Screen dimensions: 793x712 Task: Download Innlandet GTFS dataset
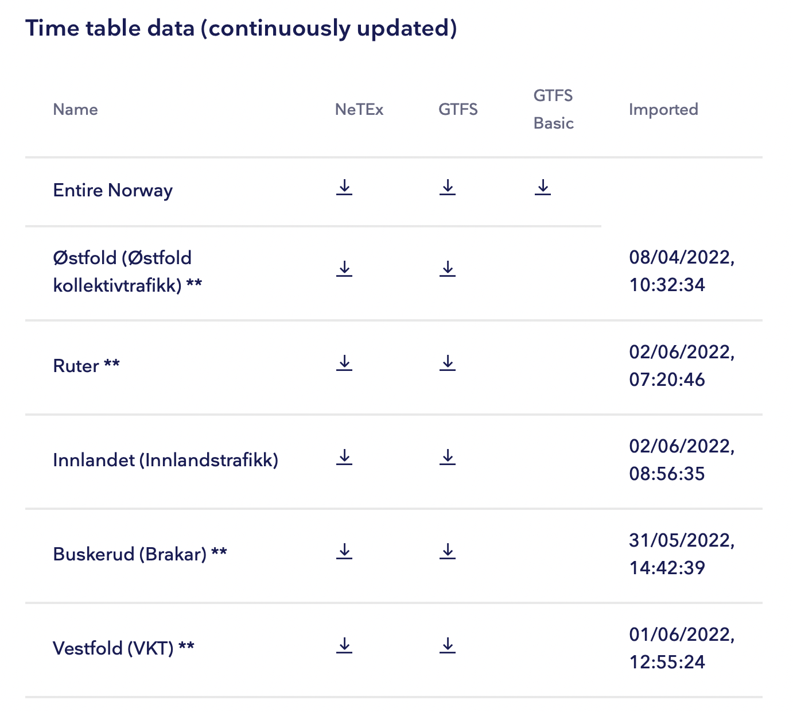[x=448, y=457]
